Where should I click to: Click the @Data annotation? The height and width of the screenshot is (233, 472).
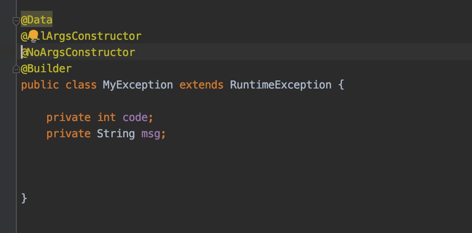[37, 20]
